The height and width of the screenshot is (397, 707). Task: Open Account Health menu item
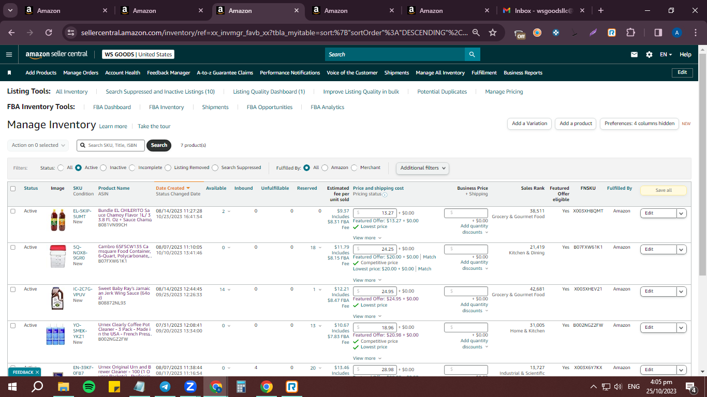point(123,73)
